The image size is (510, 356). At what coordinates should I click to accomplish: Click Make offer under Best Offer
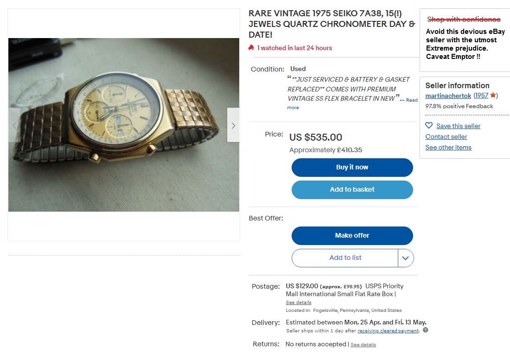coord(352,235)
